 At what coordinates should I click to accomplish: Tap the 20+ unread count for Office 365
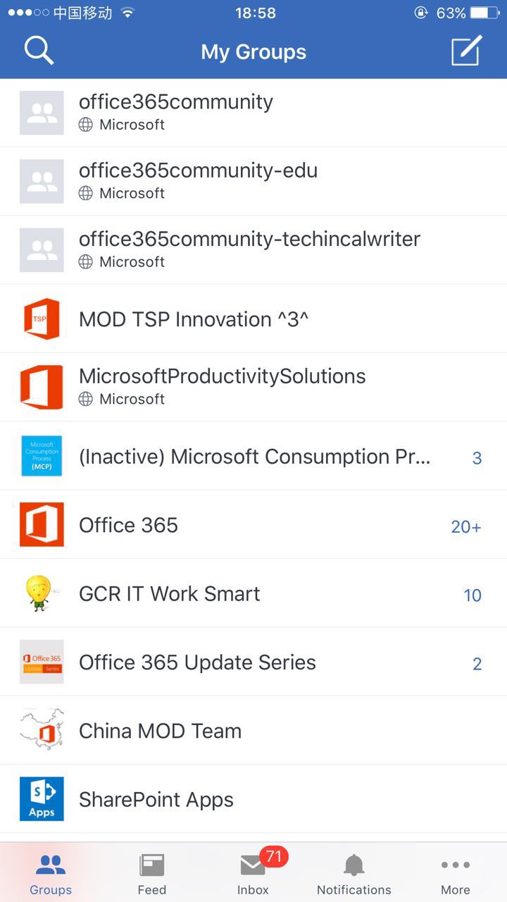point(465,526)
